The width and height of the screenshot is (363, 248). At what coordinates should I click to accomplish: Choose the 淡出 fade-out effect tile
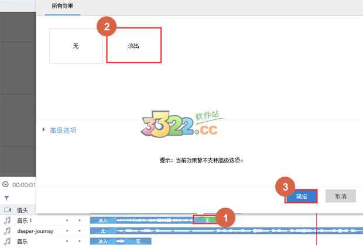[x=134, y=46]
